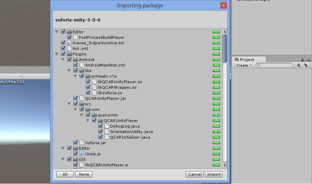Select the QCARInitializer.java row text

(130, 137)
